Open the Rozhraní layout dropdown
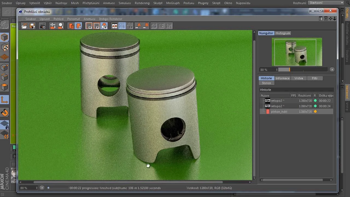This screenshot has width=350, height=197. 326,3
